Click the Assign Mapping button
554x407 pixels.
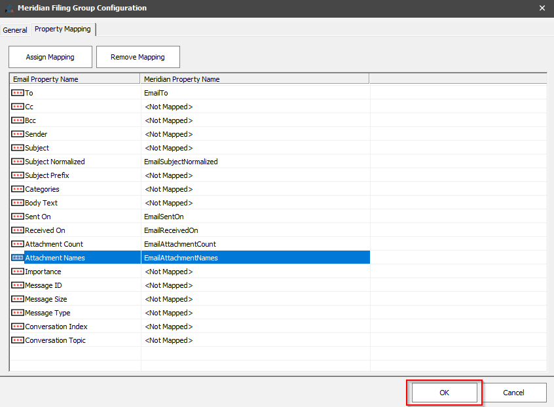click(50, 57)
